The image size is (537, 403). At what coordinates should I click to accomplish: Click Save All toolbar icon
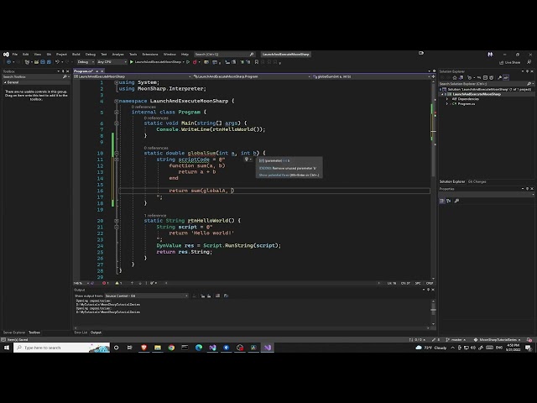(49, 62)
